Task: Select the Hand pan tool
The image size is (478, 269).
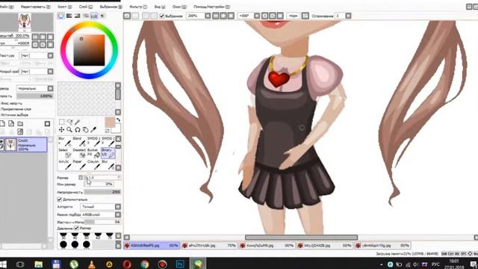Action: pyautogui.click(x=85, y=130)
